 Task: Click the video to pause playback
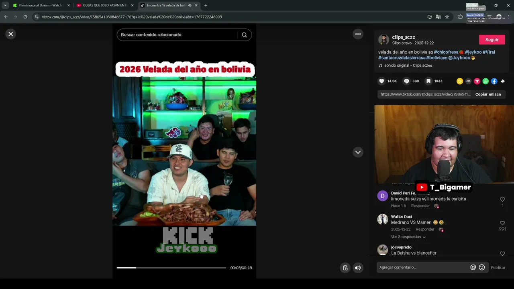click(x=184, y=152)
